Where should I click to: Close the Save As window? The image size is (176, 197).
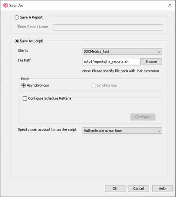170,5
